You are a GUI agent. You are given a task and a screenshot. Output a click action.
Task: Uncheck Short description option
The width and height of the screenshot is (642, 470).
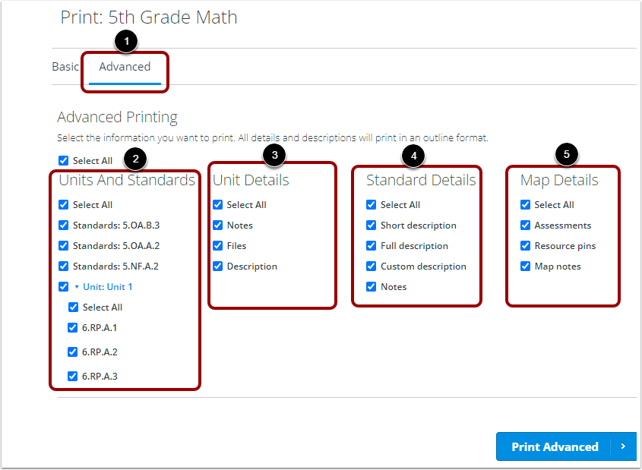pyautogui.click(x=372, y=225)
